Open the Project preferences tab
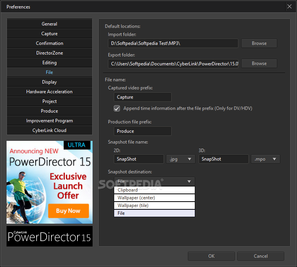Image resolution: width=297 pixels, height=267 pixels. 49,101
